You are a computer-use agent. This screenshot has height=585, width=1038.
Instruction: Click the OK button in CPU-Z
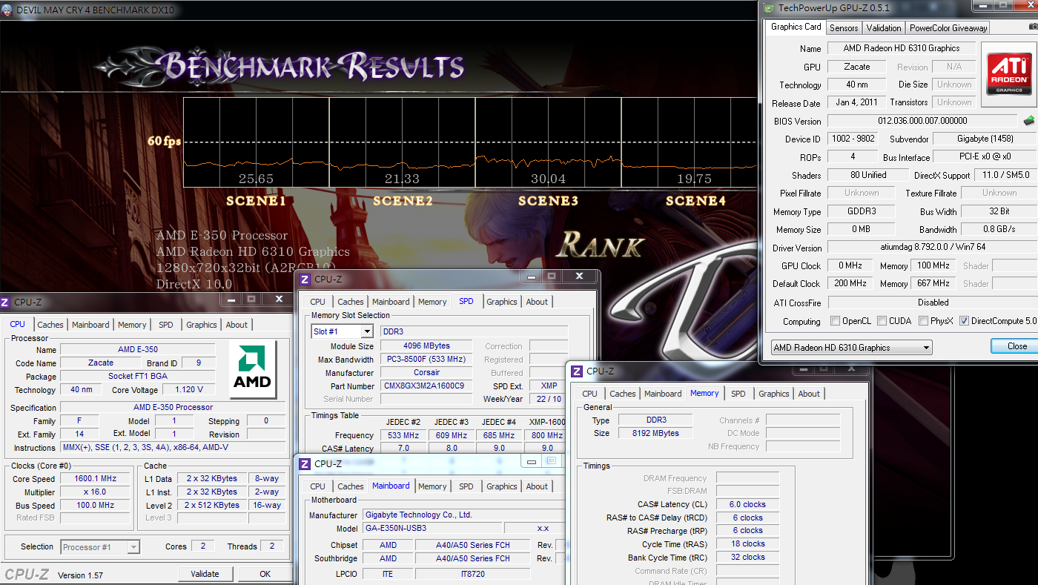click(x=265, y=574)
